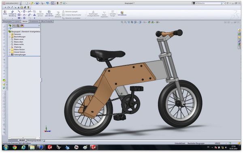Image resolution: width=243 pixels, height=153 pixels.
Task: Switch to the Skizze ribbon tab
Action: coord(25,21)
